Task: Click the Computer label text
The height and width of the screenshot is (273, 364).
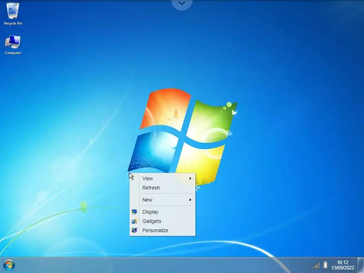Action: pyautogui.click(x=13, y=53)
